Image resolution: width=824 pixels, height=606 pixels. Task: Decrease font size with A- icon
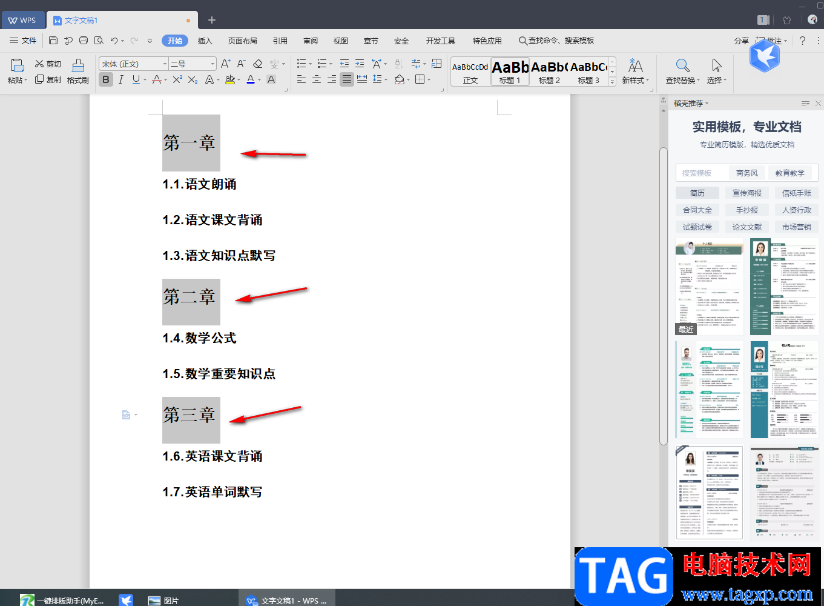(x=241, y=64)
